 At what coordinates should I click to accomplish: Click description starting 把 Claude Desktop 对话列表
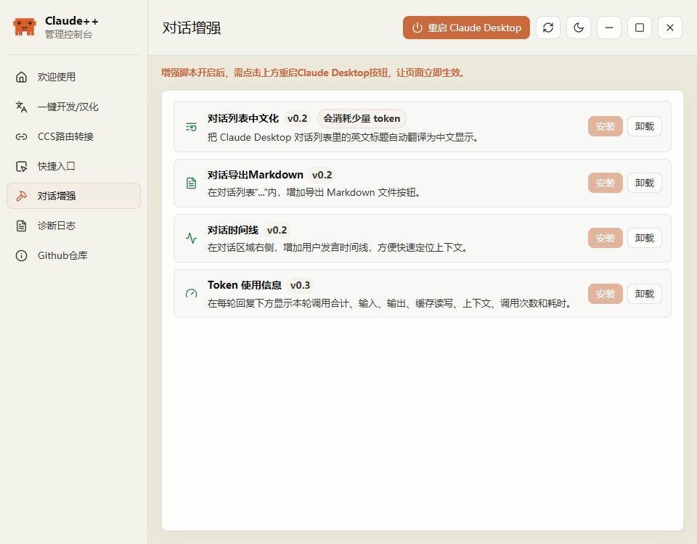(x=343, y=137)
